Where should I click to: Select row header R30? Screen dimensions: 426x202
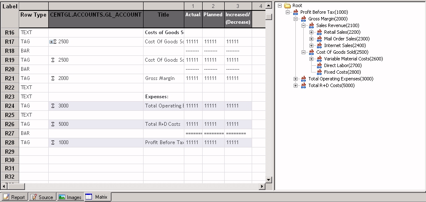click(10, 160)
